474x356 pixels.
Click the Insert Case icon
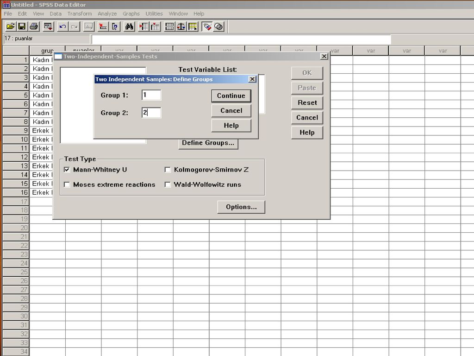[143, 26]
